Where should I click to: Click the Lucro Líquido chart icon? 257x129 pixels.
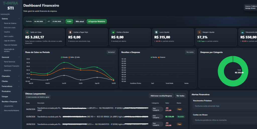coord(156,32)
